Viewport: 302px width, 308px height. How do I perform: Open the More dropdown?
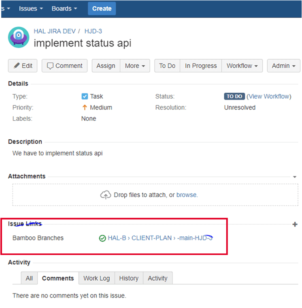[x=135, y=66]
